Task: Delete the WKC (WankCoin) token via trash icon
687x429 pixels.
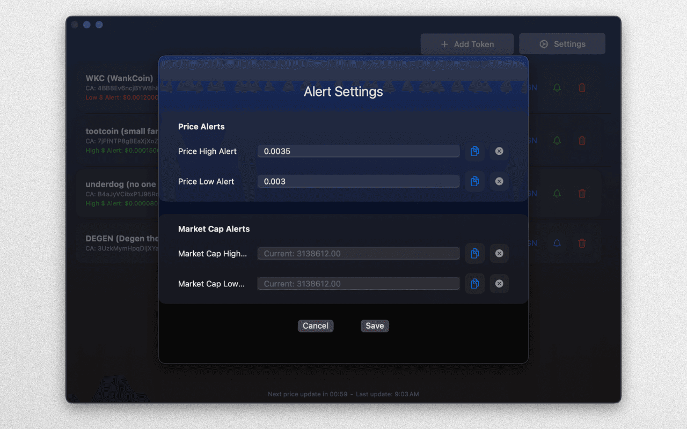Action: 582,87
